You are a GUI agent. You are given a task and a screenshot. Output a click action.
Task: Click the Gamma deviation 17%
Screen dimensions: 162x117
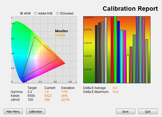tap(64, 92)
